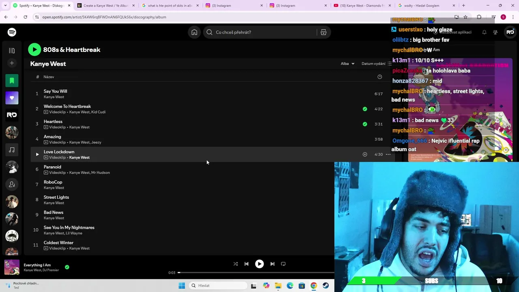The image size is (519, 292).
Task: Play the 808s & Heartbreak album
Action: click(x=34, y=49)
